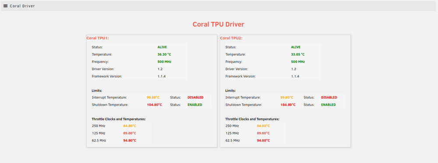Click TPU1 Limits section label
438x163 pixels.
[97, 91]
